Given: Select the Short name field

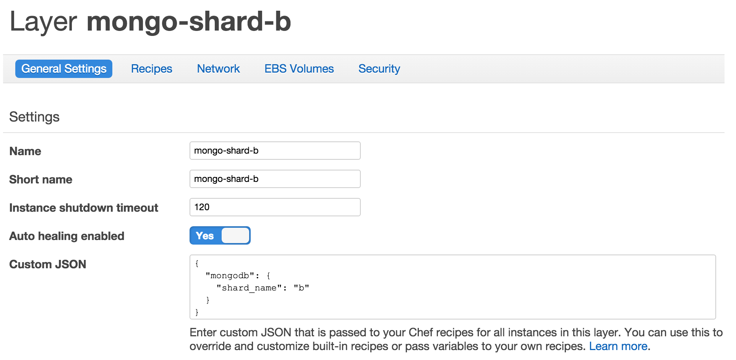Looking at the screenshot, I should click(x=274, y=178).
